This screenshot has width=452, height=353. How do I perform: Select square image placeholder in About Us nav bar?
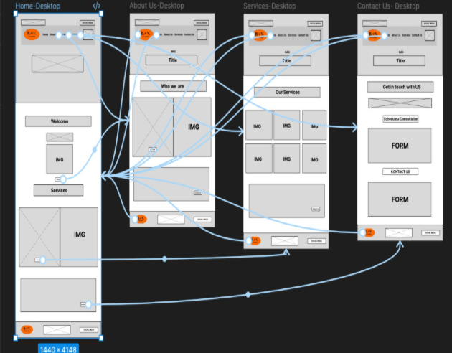[202, 35]
